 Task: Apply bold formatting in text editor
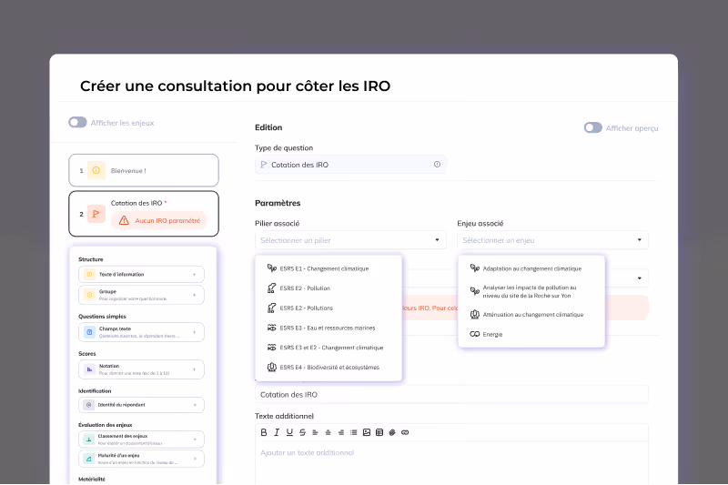pos(264,432)
